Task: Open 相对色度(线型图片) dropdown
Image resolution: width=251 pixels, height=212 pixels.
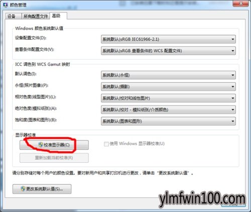Action: click(168, 98)
